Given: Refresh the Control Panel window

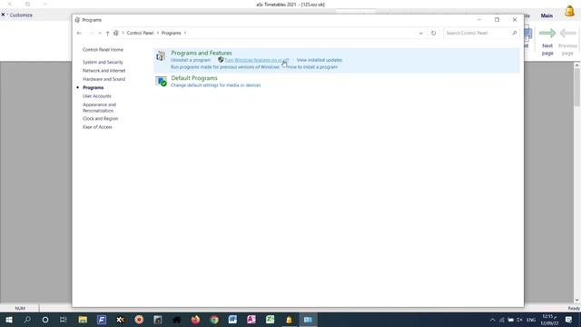Looking at the screenshot, I should tap(433, 33).
